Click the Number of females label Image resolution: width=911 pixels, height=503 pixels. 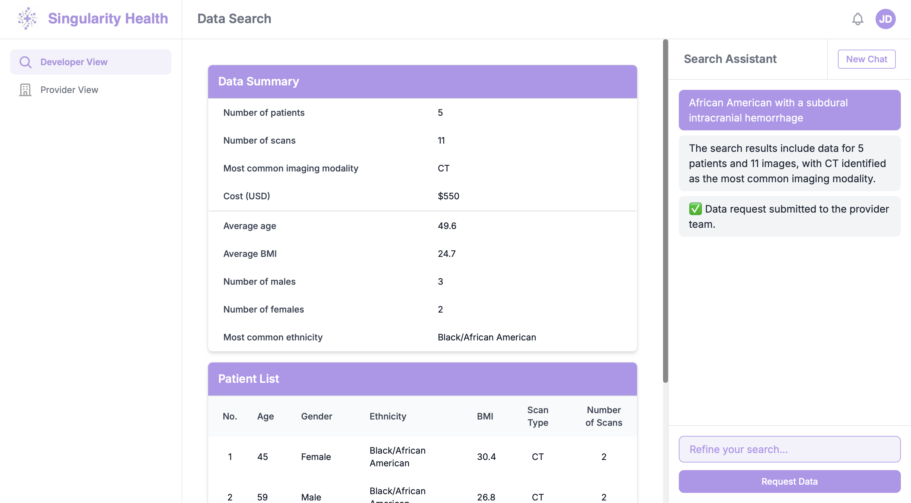pyautogui.click(x=263, y=309)
